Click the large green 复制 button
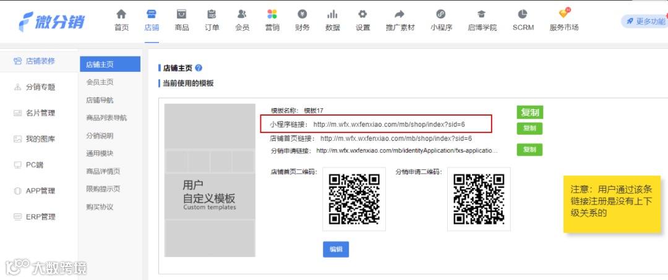The width and height of the screenshot is (668, 280). (530, 112)
